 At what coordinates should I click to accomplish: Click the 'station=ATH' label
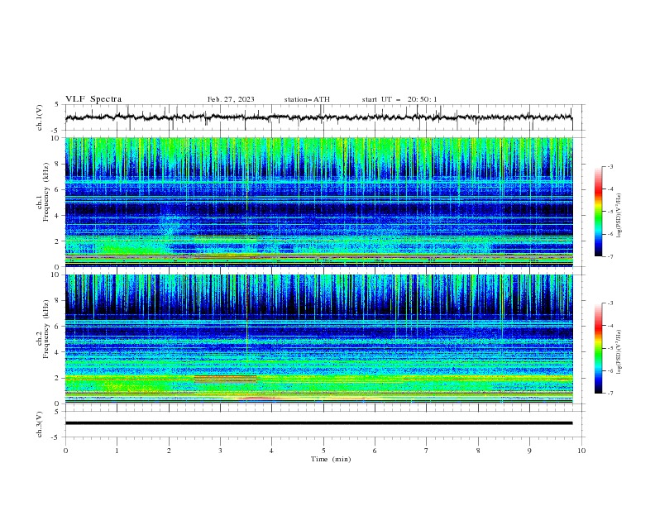pos(307,99)
